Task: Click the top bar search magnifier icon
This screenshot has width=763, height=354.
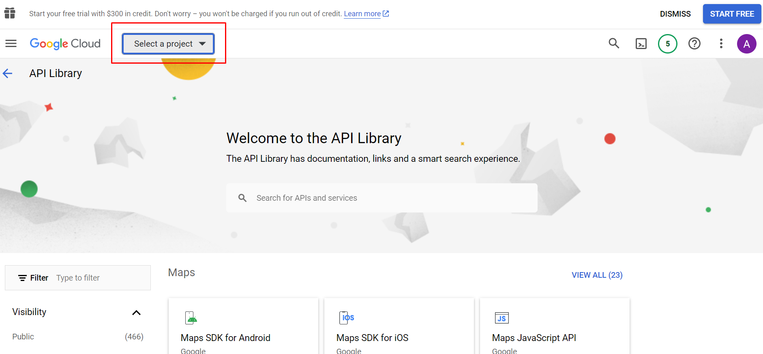Action: (x=614, y=43)
